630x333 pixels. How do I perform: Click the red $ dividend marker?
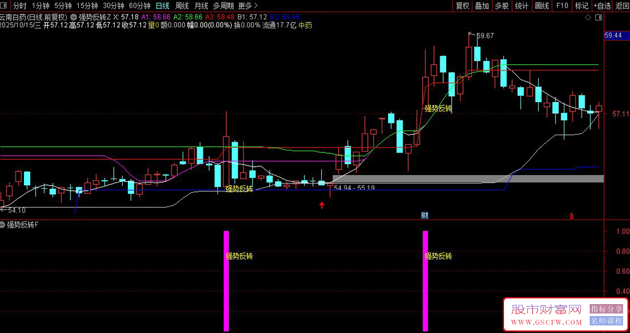571,216
